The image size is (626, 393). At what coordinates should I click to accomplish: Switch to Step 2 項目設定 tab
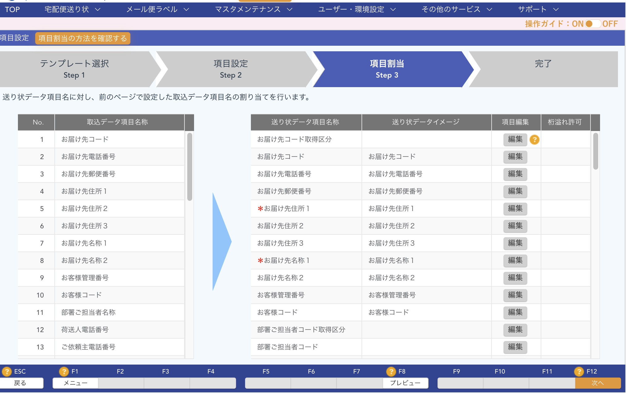coord(231,69)
